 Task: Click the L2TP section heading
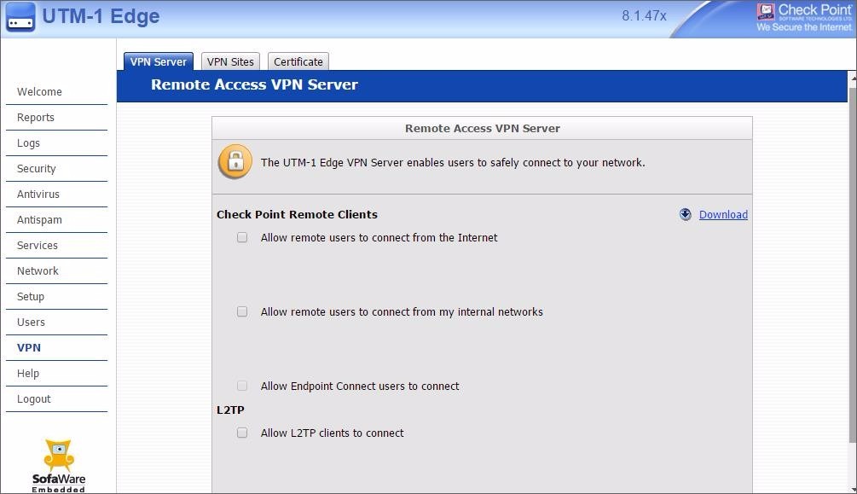pyautogui.click(x=230, y=410)
